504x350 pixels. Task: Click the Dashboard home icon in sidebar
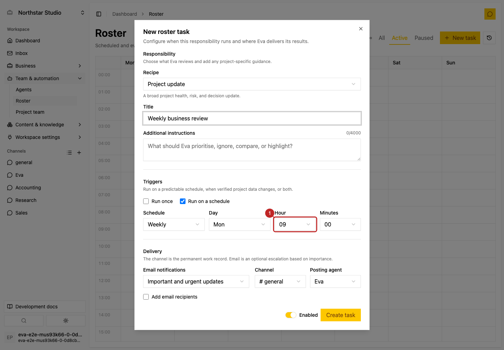click(10, 41)
